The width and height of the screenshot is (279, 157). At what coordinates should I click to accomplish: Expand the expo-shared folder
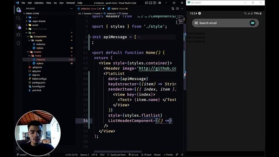click(x=39, y=21)
